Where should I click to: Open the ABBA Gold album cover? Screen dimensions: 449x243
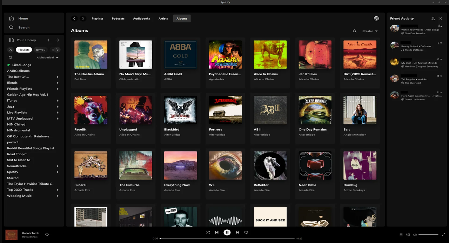180,54
